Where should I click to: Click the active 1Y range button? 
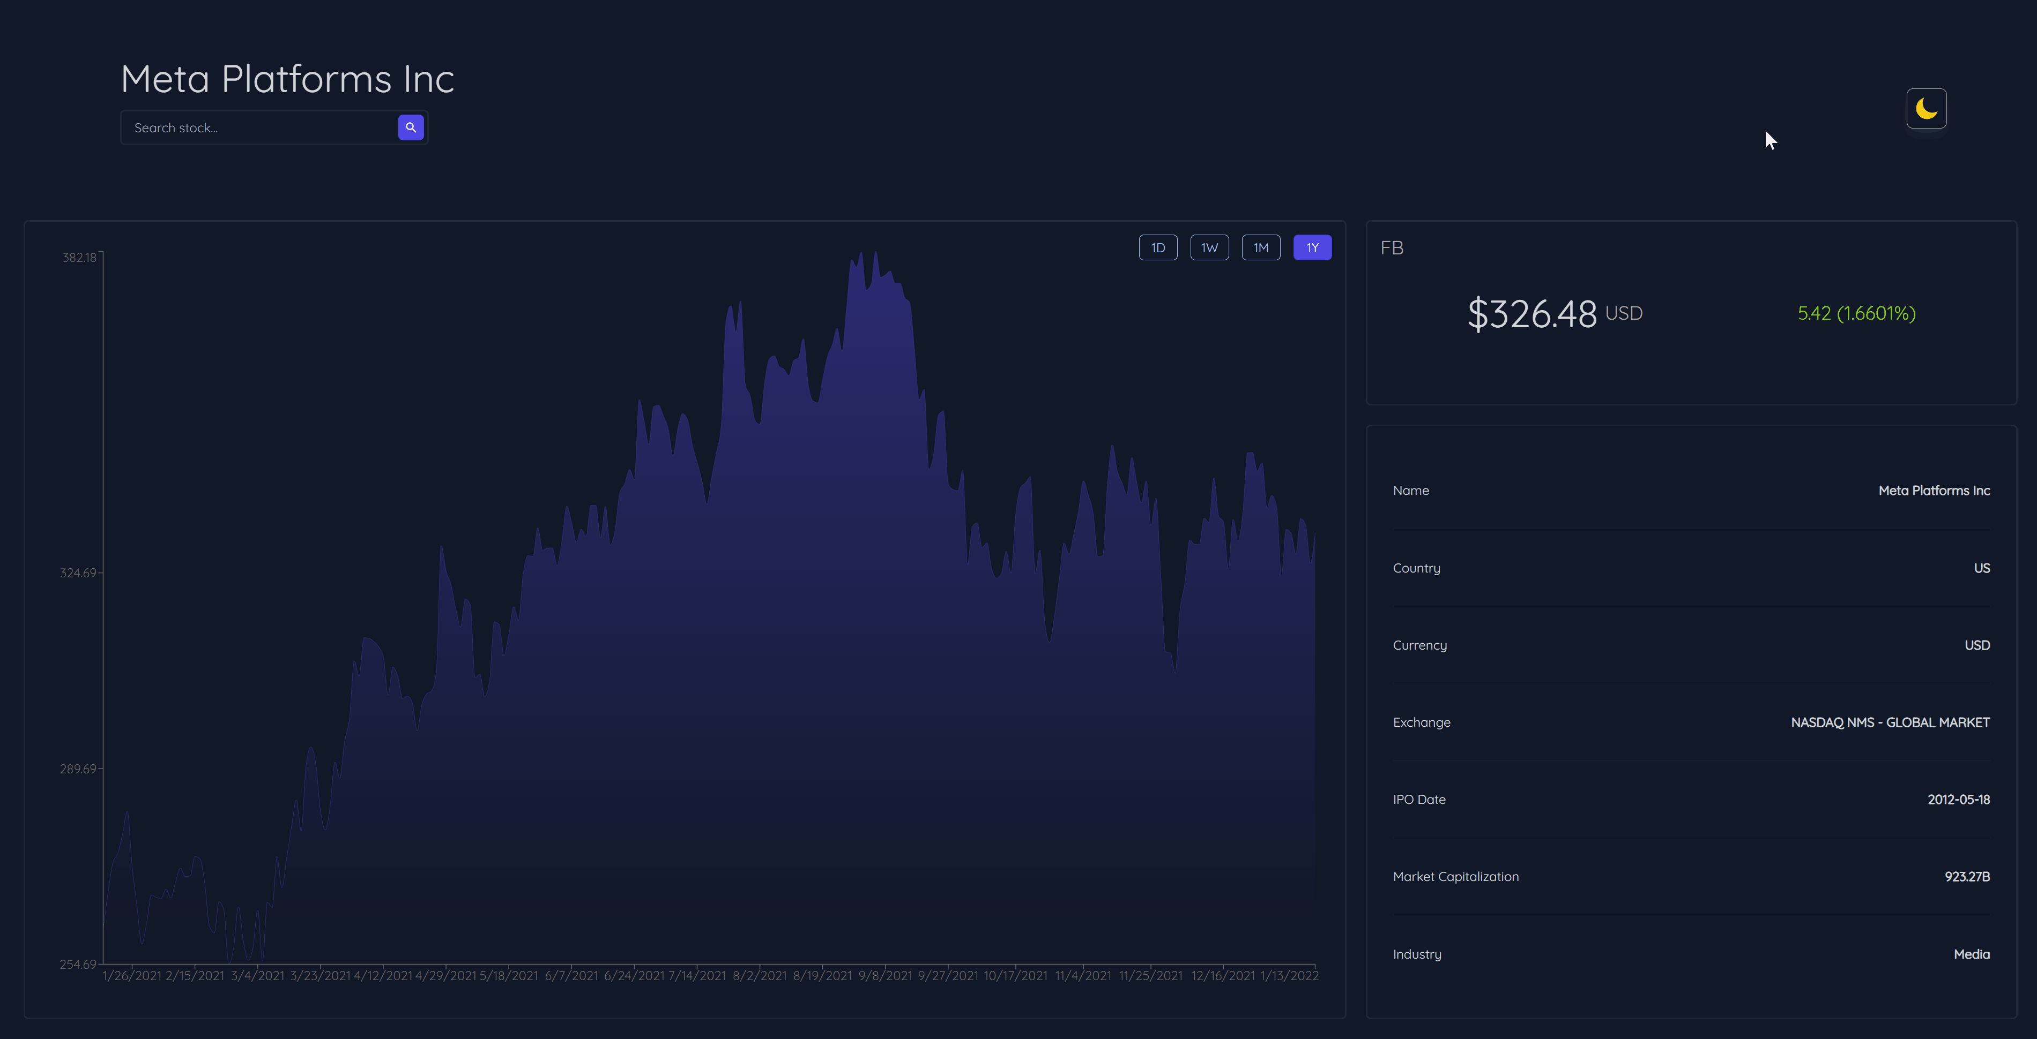click(x=1312, y=247)
